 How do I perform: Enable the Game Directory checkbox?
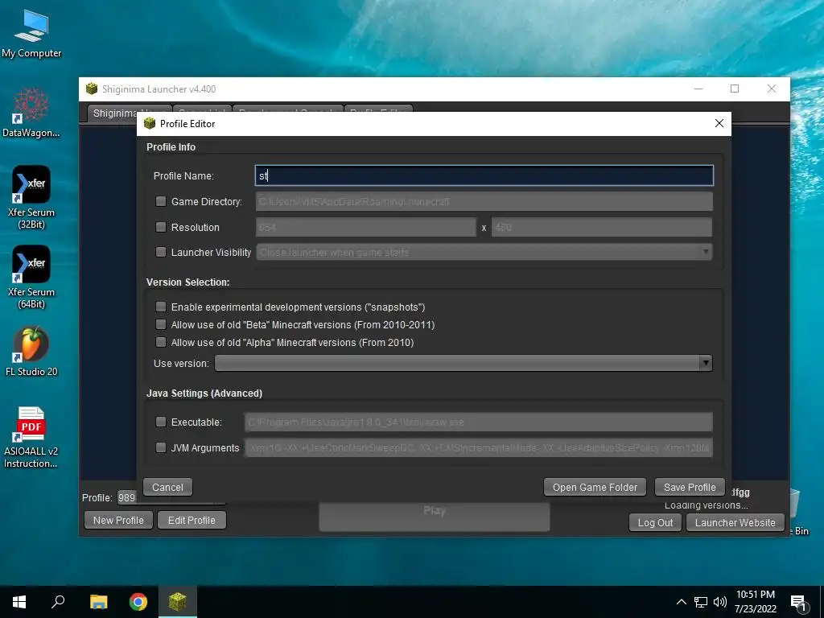(161, 201)
